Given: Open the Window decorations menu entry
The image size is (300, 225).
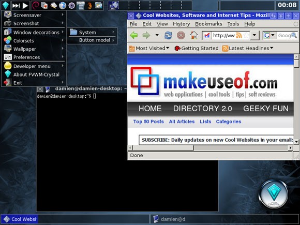Looking at the screenshot, I should click(34, 33).
